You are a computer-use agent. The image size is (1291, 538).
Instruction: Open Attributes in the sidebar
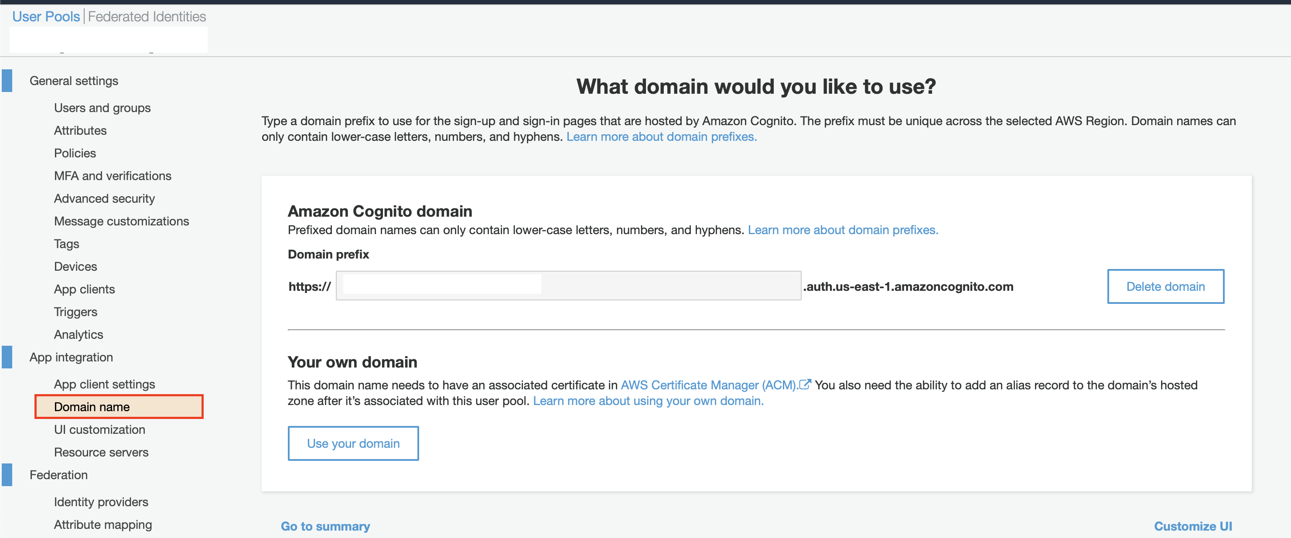pyautogui.click(x=80, y=130)
